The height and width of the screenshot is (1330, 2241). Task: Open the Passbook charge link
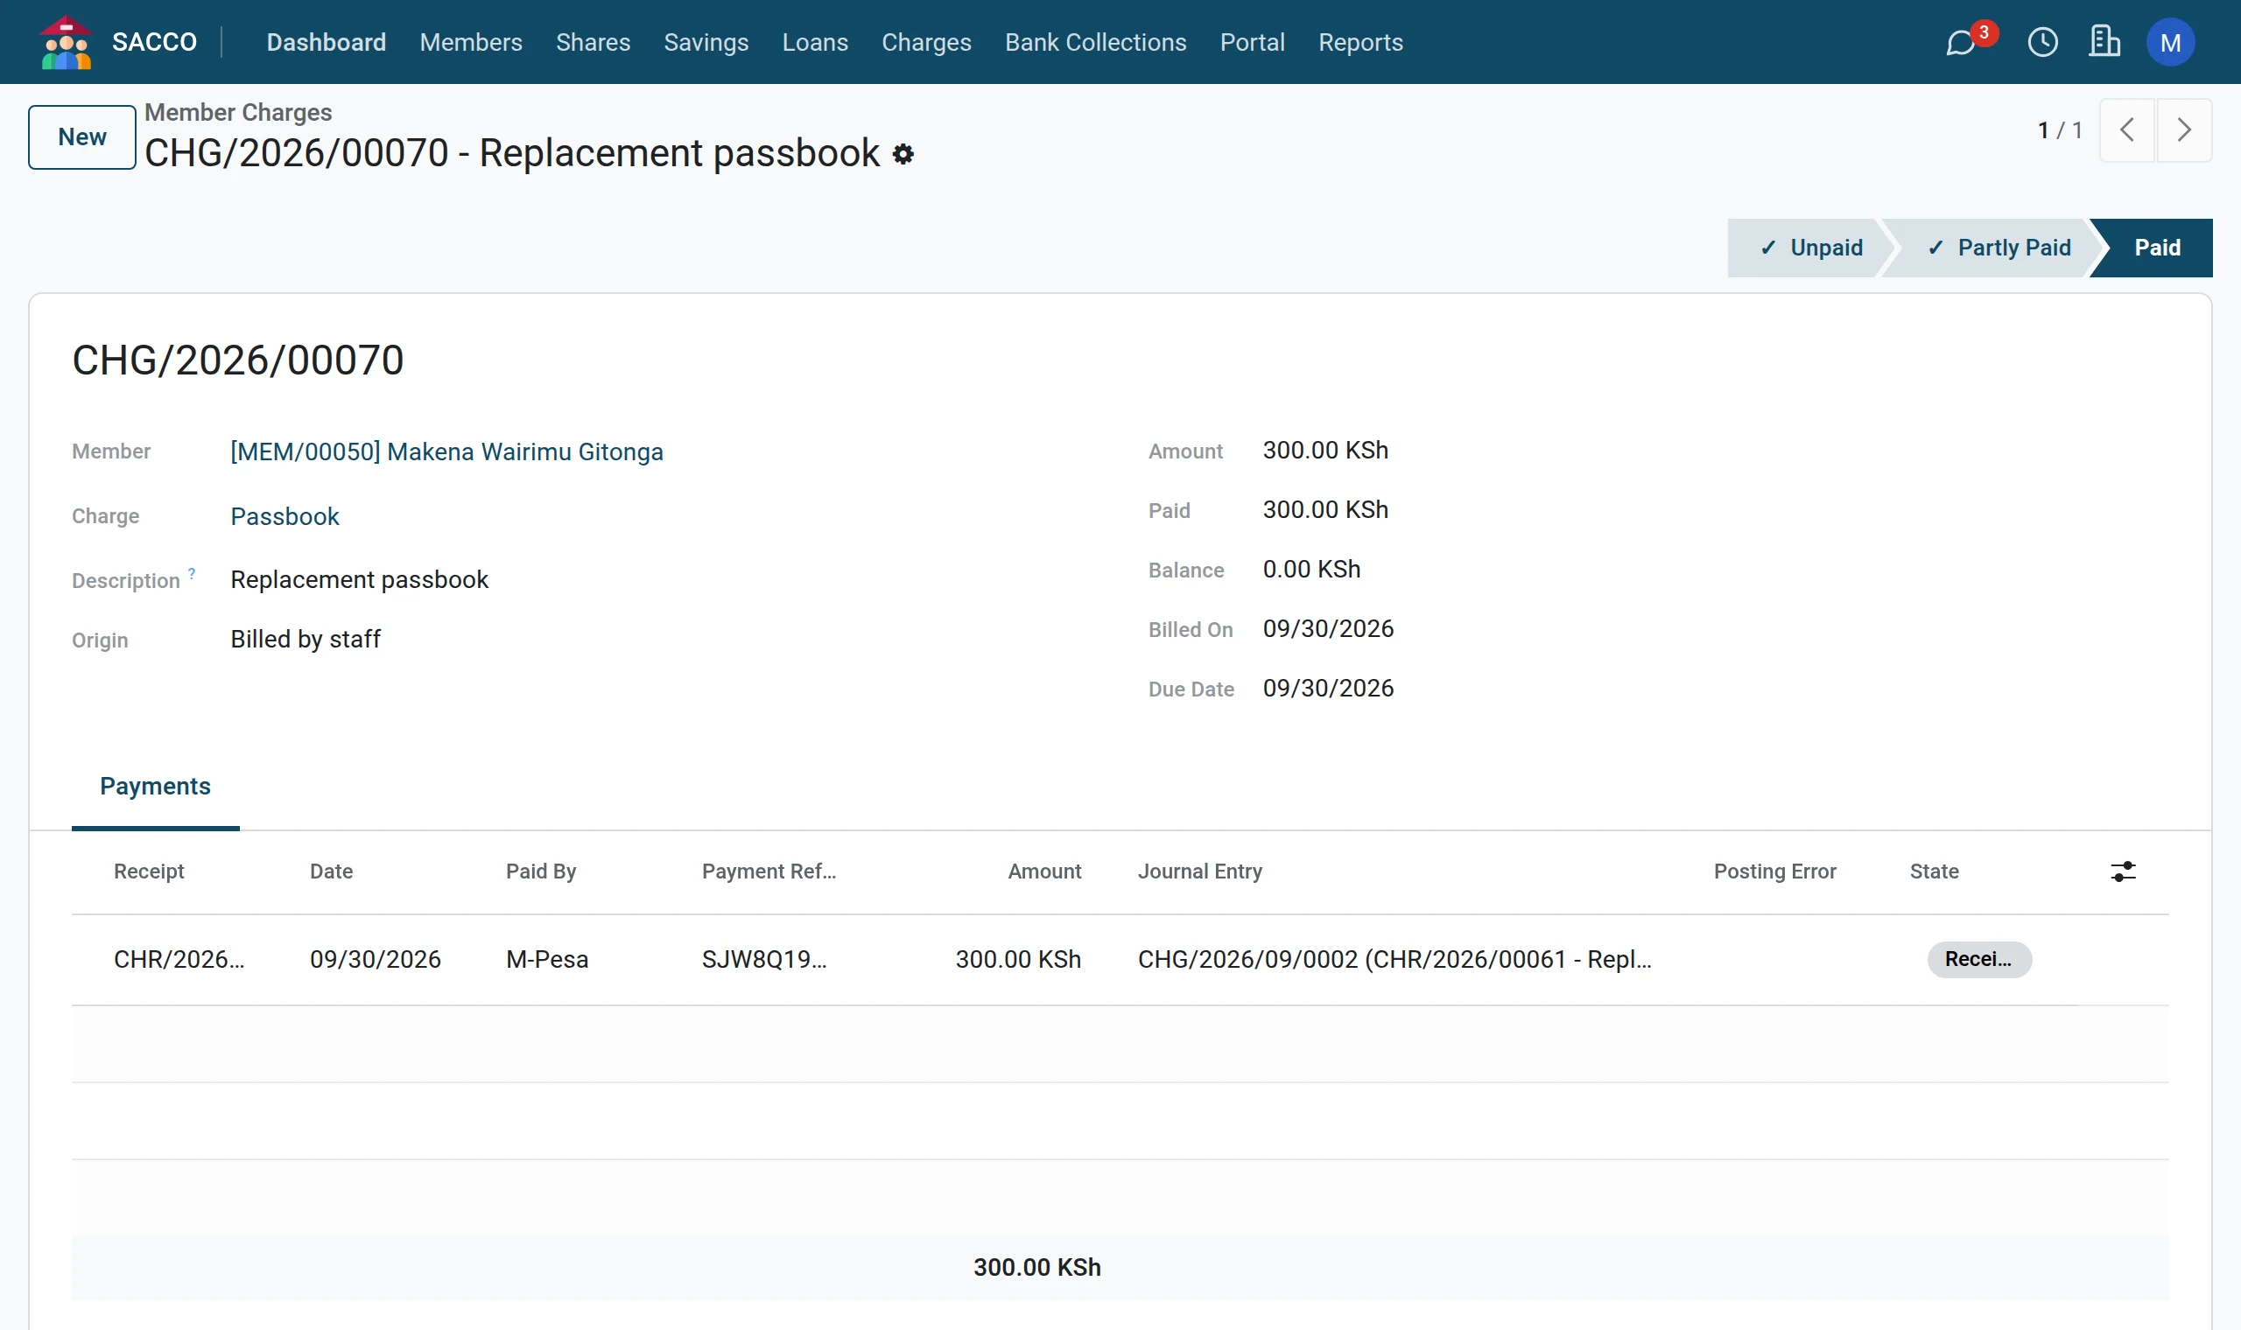click(285, 516)
